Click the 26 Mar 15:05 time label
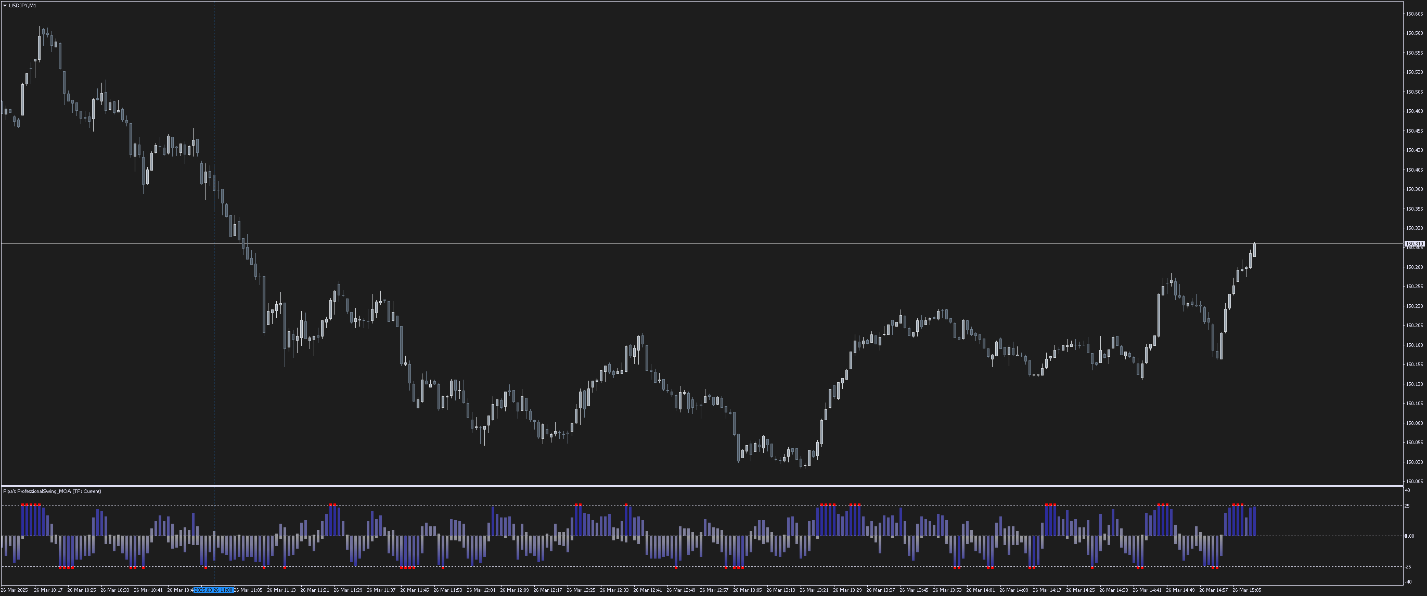 (1246, 590)
